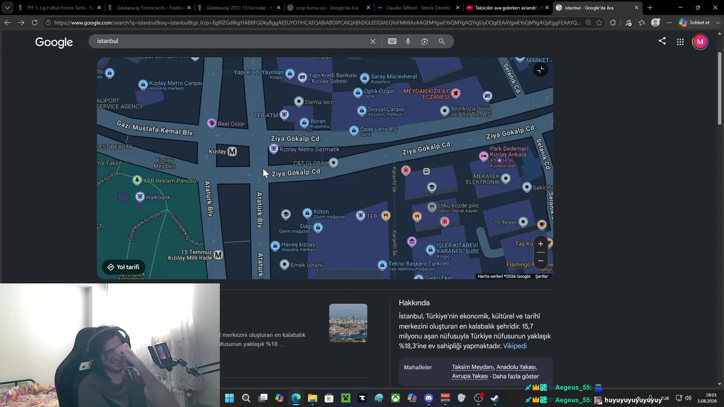Image resolution: width=724 pixels, height=407 pixels.
Task: Switch to cccp forma cio Google tab
Action: (x=329, y=8)
